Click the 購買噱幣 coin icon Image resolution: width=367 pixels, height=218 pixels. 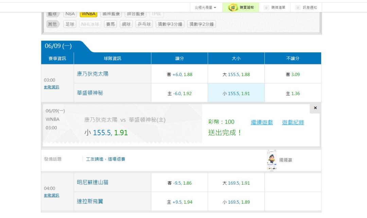[x=233, y=7]
